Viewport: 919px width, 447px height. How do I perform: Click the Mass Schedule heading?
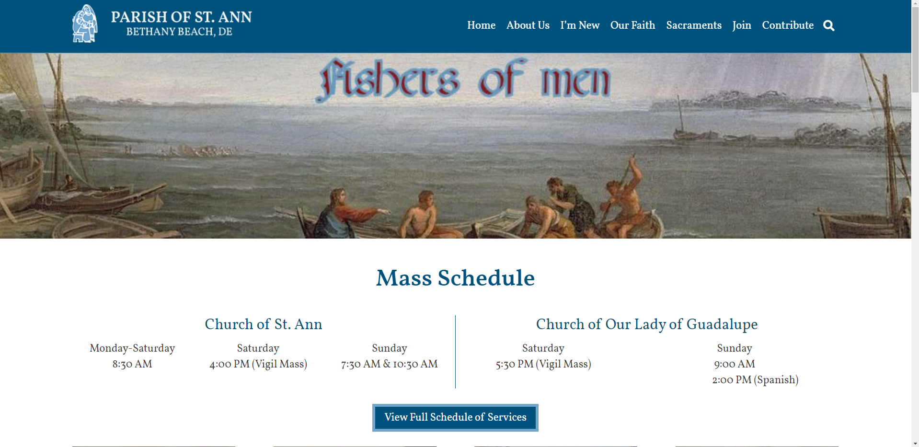[x=455, y=278]
